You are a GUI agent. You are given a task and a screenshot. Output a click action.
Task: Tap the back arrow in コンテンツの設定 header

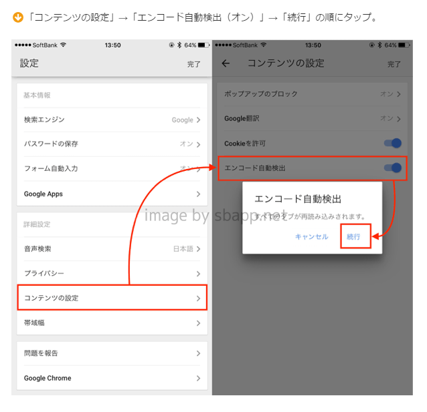pyautogui.click(x=226, y=63)
